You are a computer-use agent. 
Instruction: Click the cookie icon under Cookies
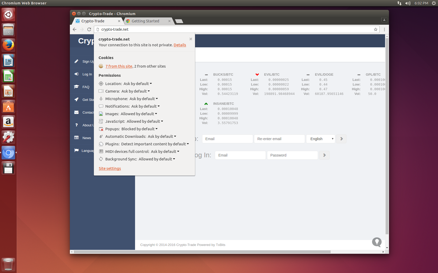(101, 66)
